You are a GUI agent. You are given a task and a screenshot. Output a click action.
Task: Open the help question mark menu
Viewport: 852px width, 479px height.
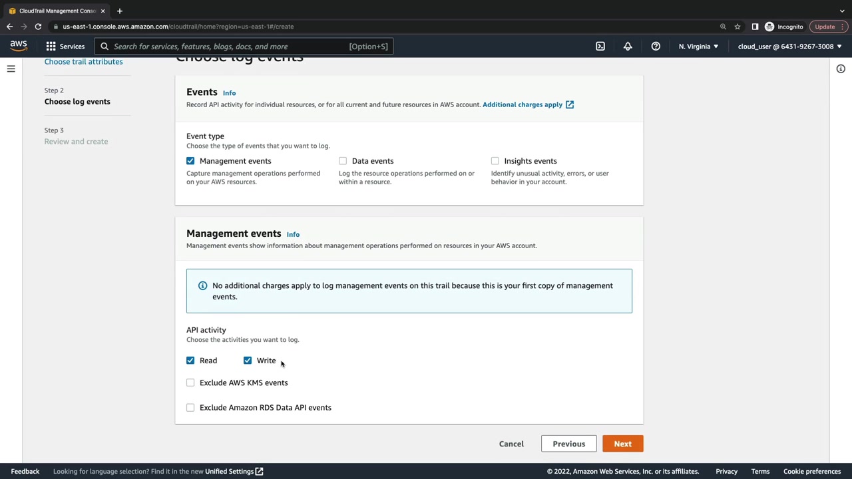point(656,47)
